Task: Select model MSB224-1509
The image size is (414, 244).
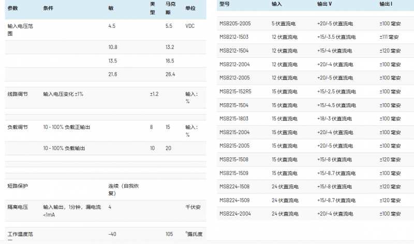Action: click(x=234, y=200)
